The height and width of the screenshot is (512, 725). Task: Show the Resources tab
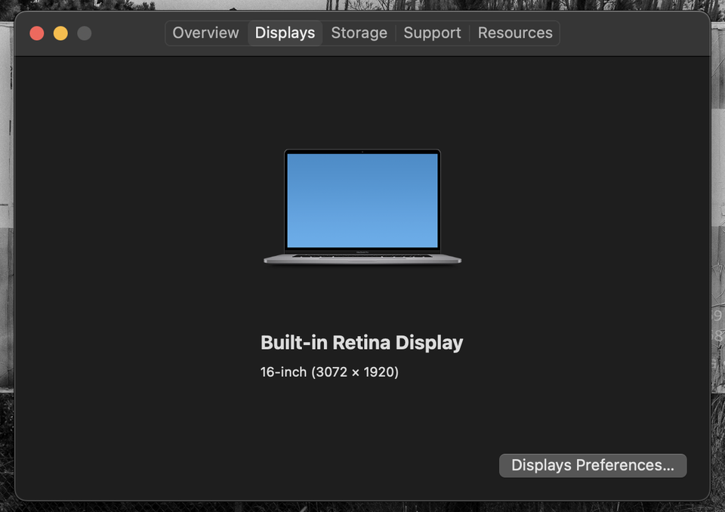click(x=515, y=33)
